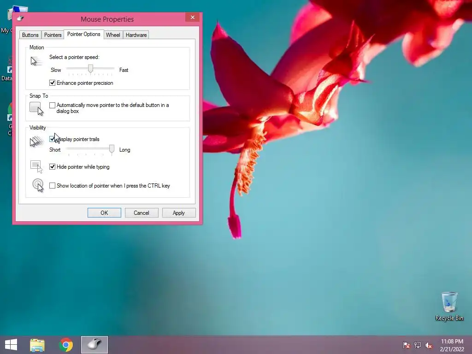Click the muted volume tray icon
The width and height of the screenshot is (472, 354).
(429, 345)
